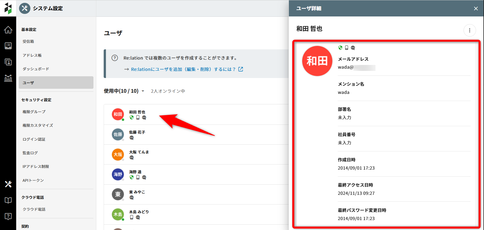Go to APIトークン settings
484x230 pixels.
[33, 180]
